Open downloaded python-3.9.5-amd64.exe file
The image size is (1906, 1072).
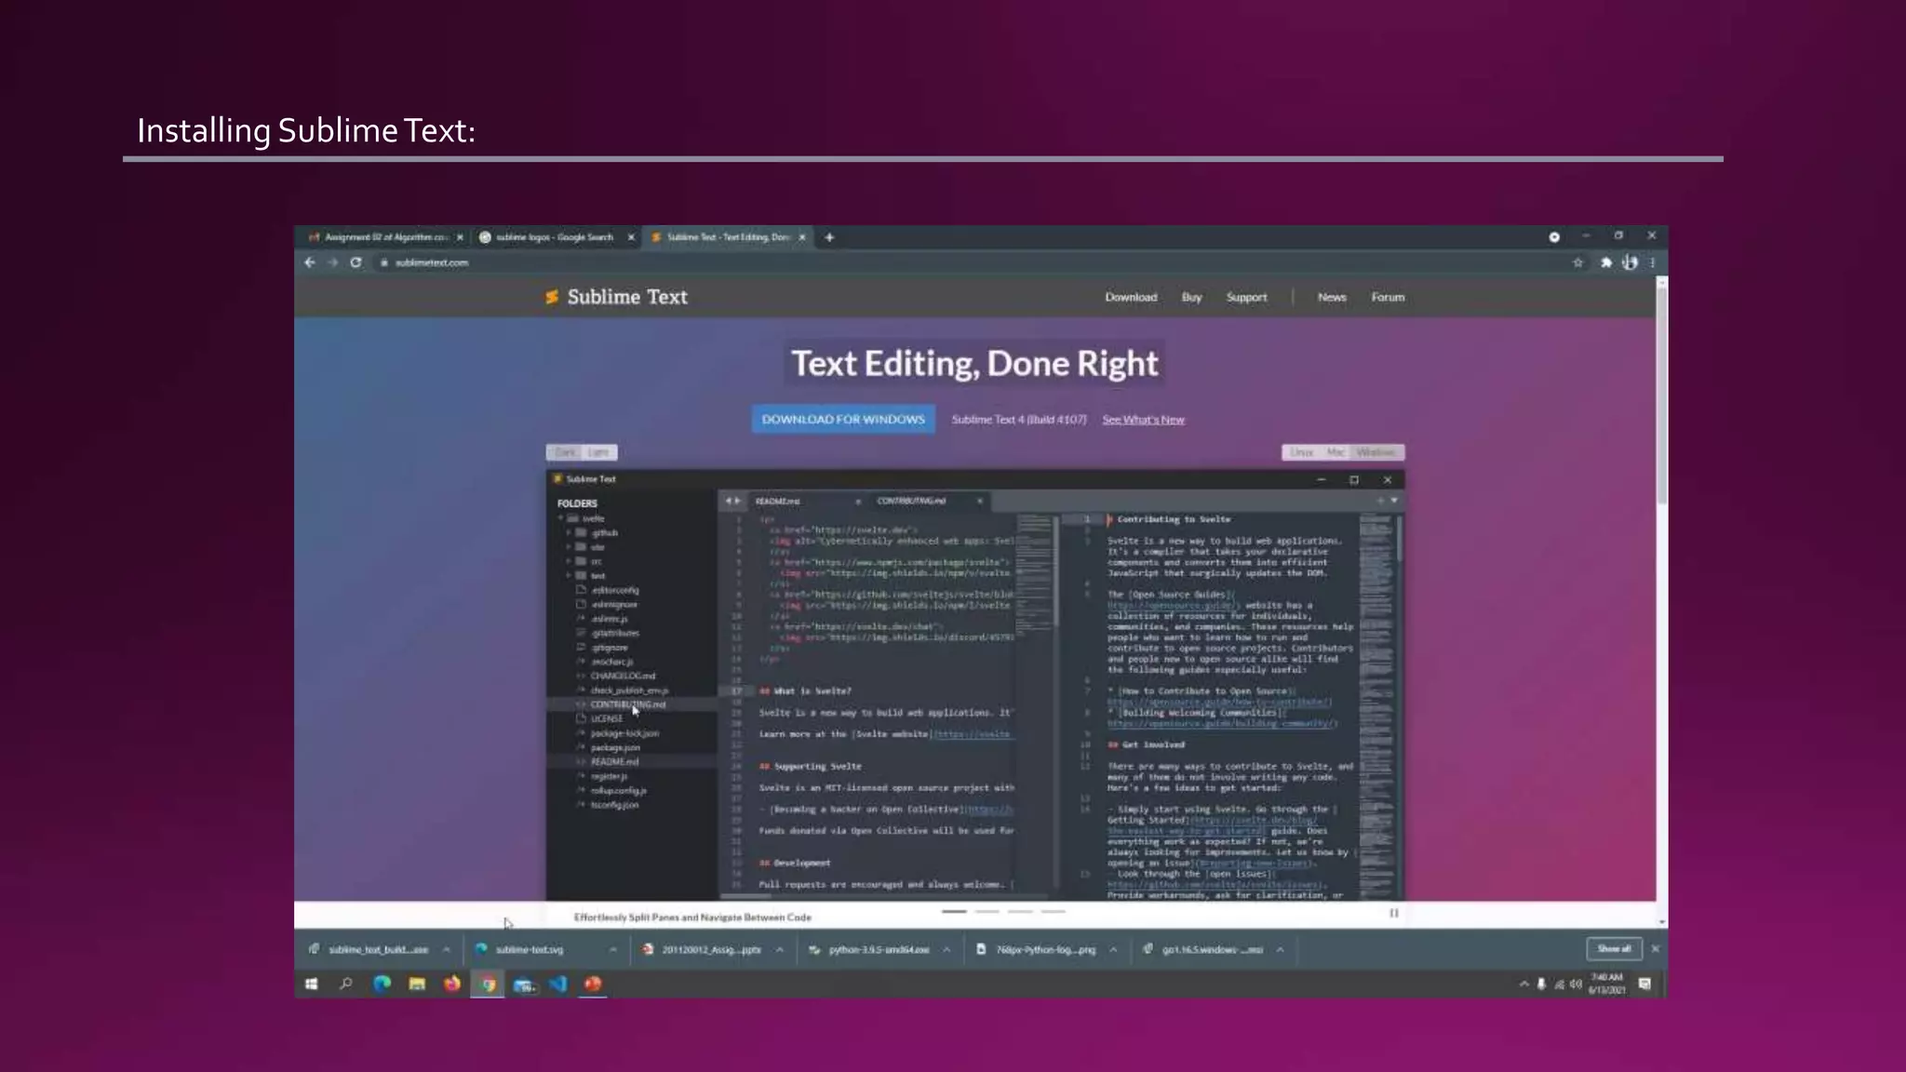coord(869,949)
